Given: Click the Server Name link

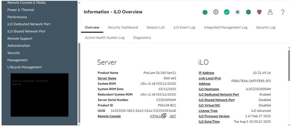Looking at the screenshot, I should click(x=107, y=78).
